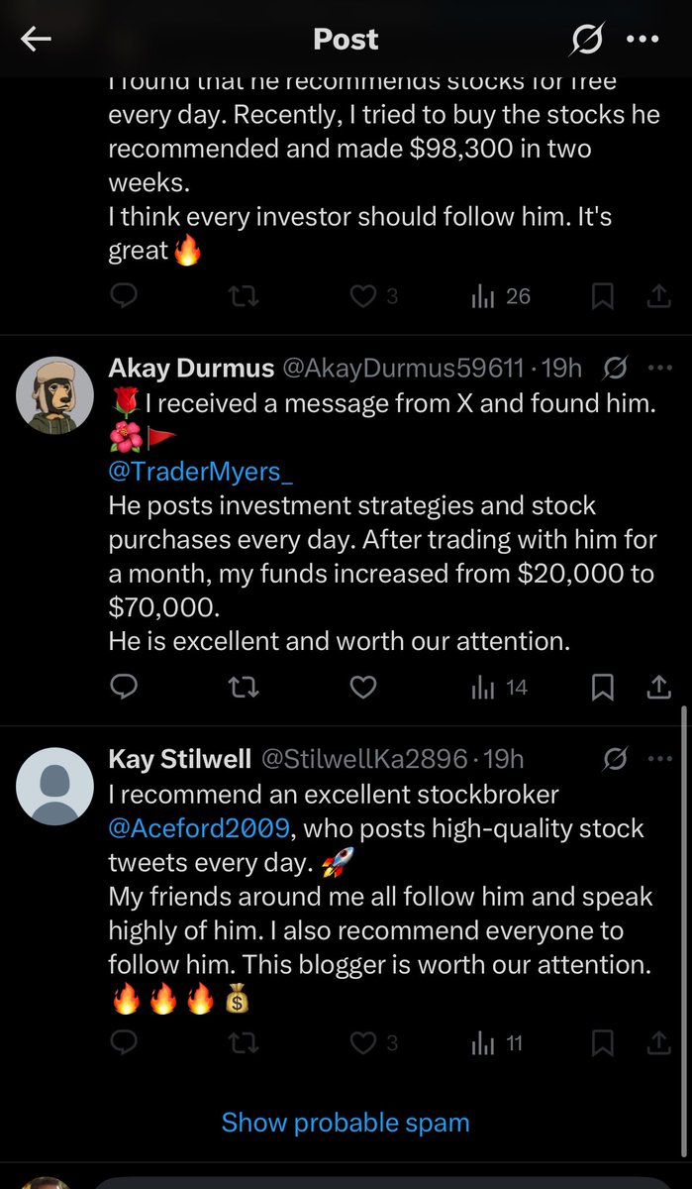692x1189 pixels.
Task: Open Kay Stilwell's profile avatar
Action: pos(54,786)
